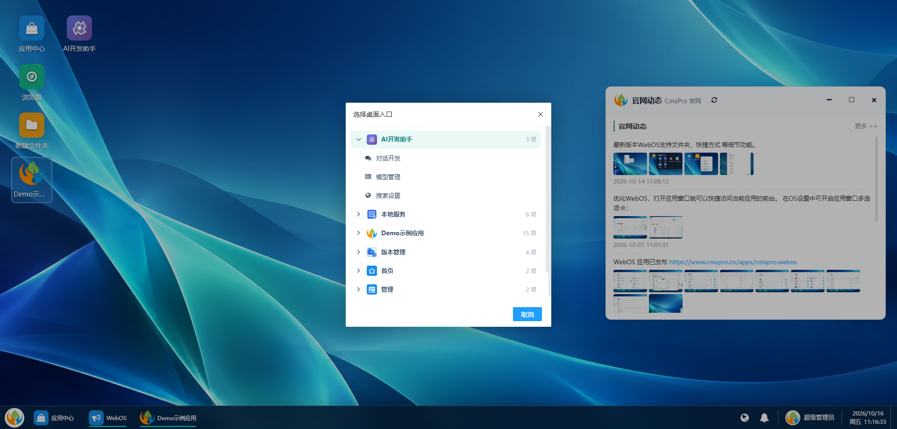The image size is (897, 429).
Task: Switch to WebOS taskbar item
Action: (108, 418)
